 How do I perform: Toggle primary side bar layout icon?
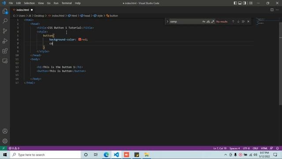[235, 3]
